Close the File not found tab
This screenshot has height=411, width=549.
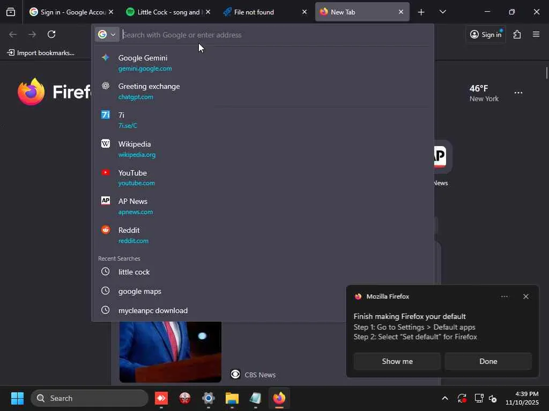305,12
